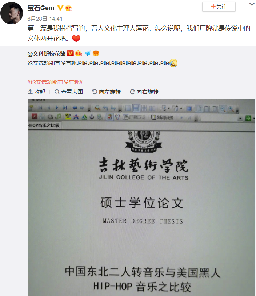The width and height of the screenshot is (256, 296).
Task: Follow the user with +关注 button
Action: (x=219, y=7)
